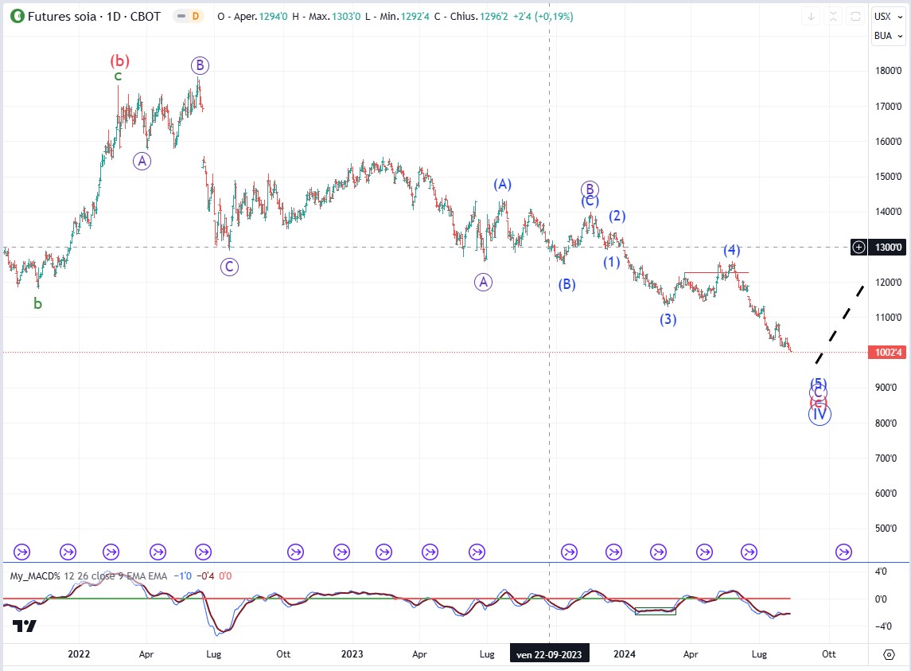Select the blue (A) wave label

[x=503, y=185]
